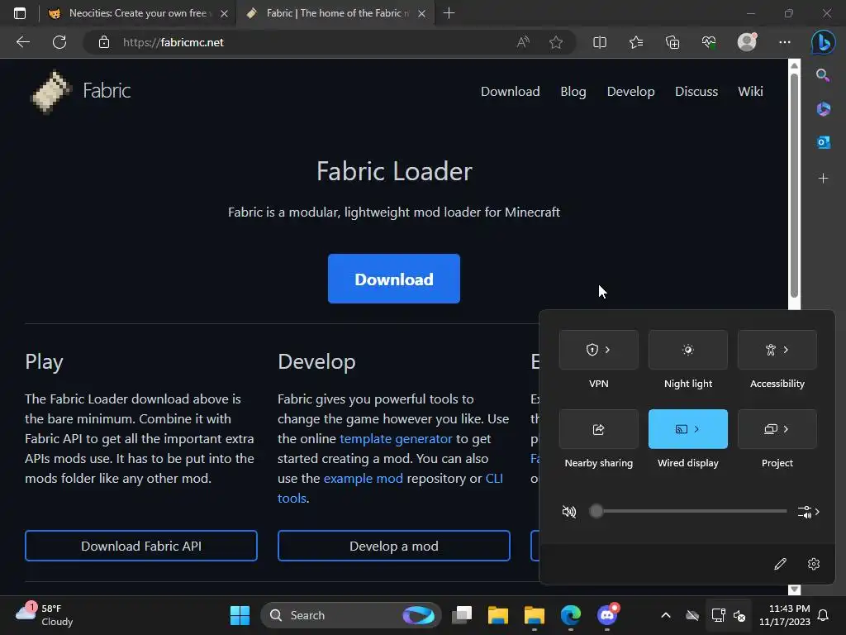Click the blue Download button
This screenshot has width=846, height=635.
click(394, 279)
